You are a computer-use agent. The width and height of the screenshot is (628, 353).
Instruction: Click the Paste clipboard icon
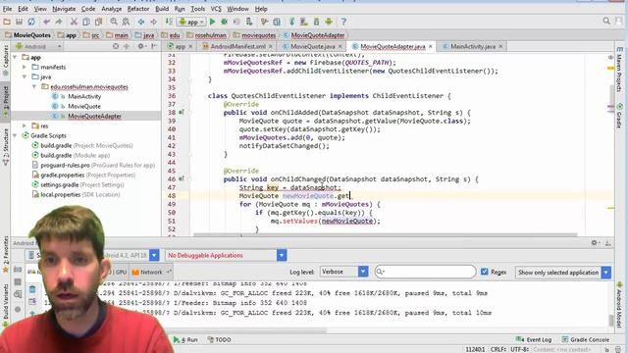click(98, 22)
